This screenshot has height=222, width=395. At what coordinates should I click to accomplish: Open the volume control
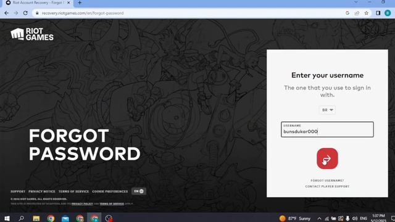coord(355,218)
